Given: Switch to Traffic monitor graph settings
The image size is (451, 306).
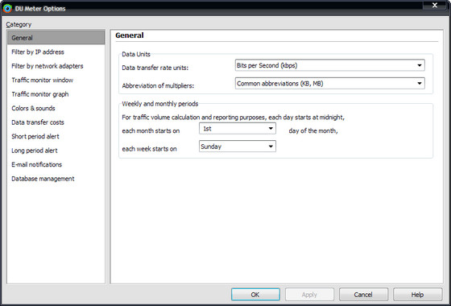Looking at the screenshot, I should 56,94.
